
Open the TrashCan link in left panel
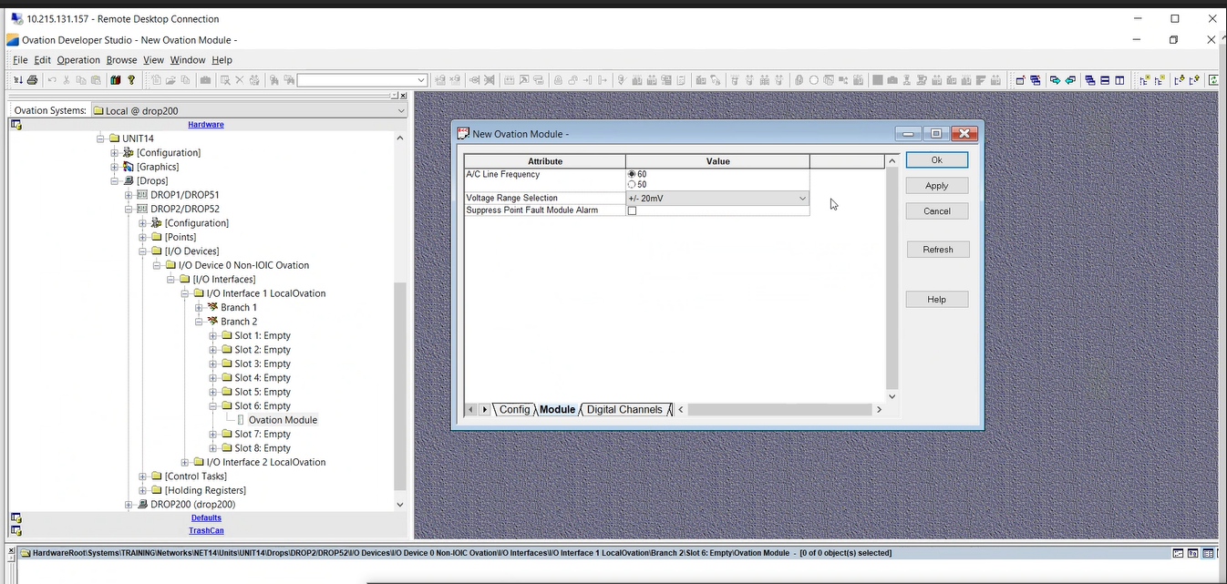(x=206, y=530)
